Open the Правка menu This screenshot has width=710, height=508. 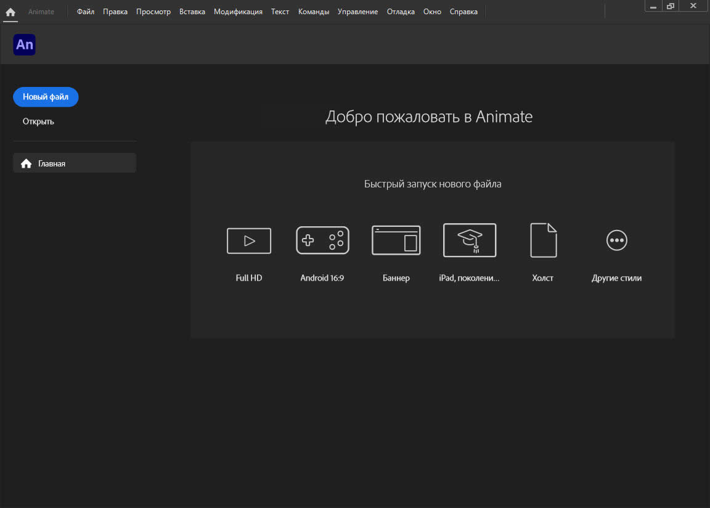coord(115,12)
